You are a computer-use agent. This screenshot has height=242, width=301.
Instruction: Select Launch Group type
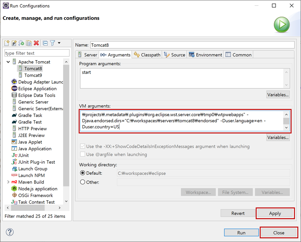click(30, 169)
